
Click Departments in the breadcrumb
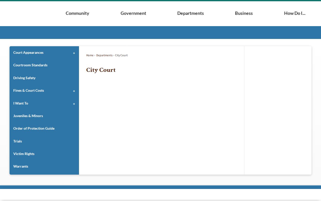click(104, 55)
